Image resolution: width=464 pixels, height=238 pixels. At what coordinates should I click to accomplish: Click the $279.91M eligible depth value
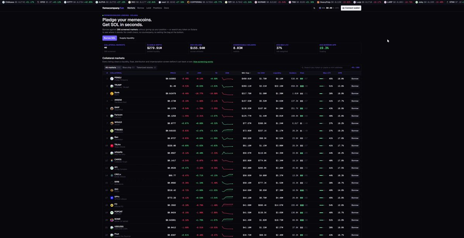pos(154,48)
